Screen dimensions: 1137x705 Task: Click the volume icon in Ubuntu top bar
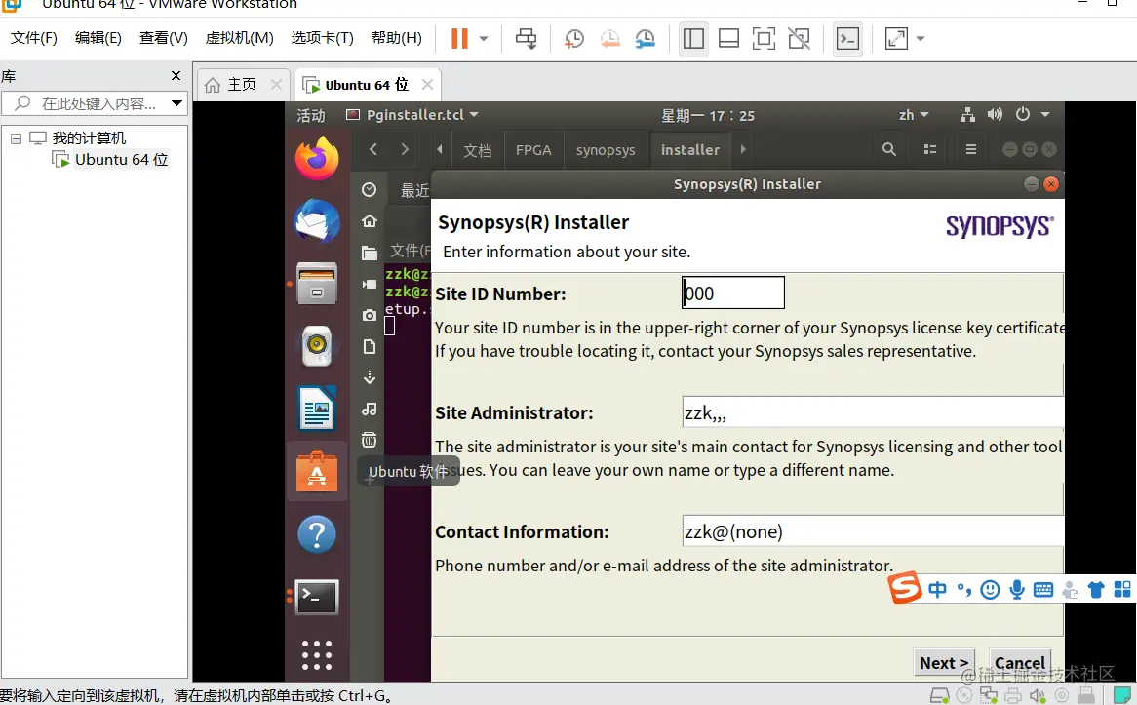coord(995,114)
